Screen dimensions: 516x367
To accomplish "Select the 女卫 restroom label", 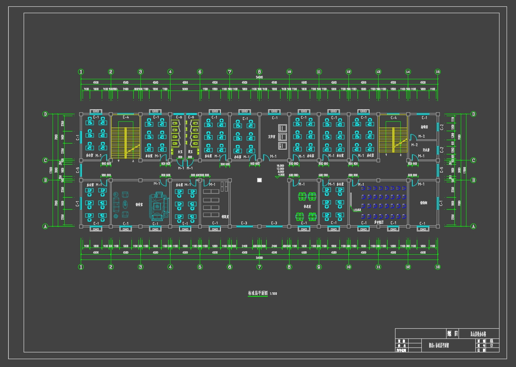I will pyautogui.click(x=180, y=152).
